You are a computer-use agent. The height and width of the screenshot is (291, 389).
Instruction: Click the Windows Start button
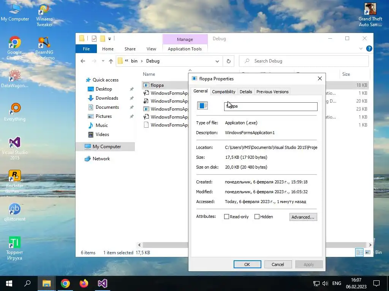tap(9, 283)
